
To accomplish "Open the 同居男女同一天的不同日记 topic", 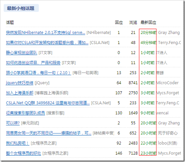I will [49, 133].
